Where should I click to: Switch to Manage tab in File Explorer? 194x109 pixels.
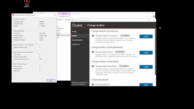click(x=64, y=14)
